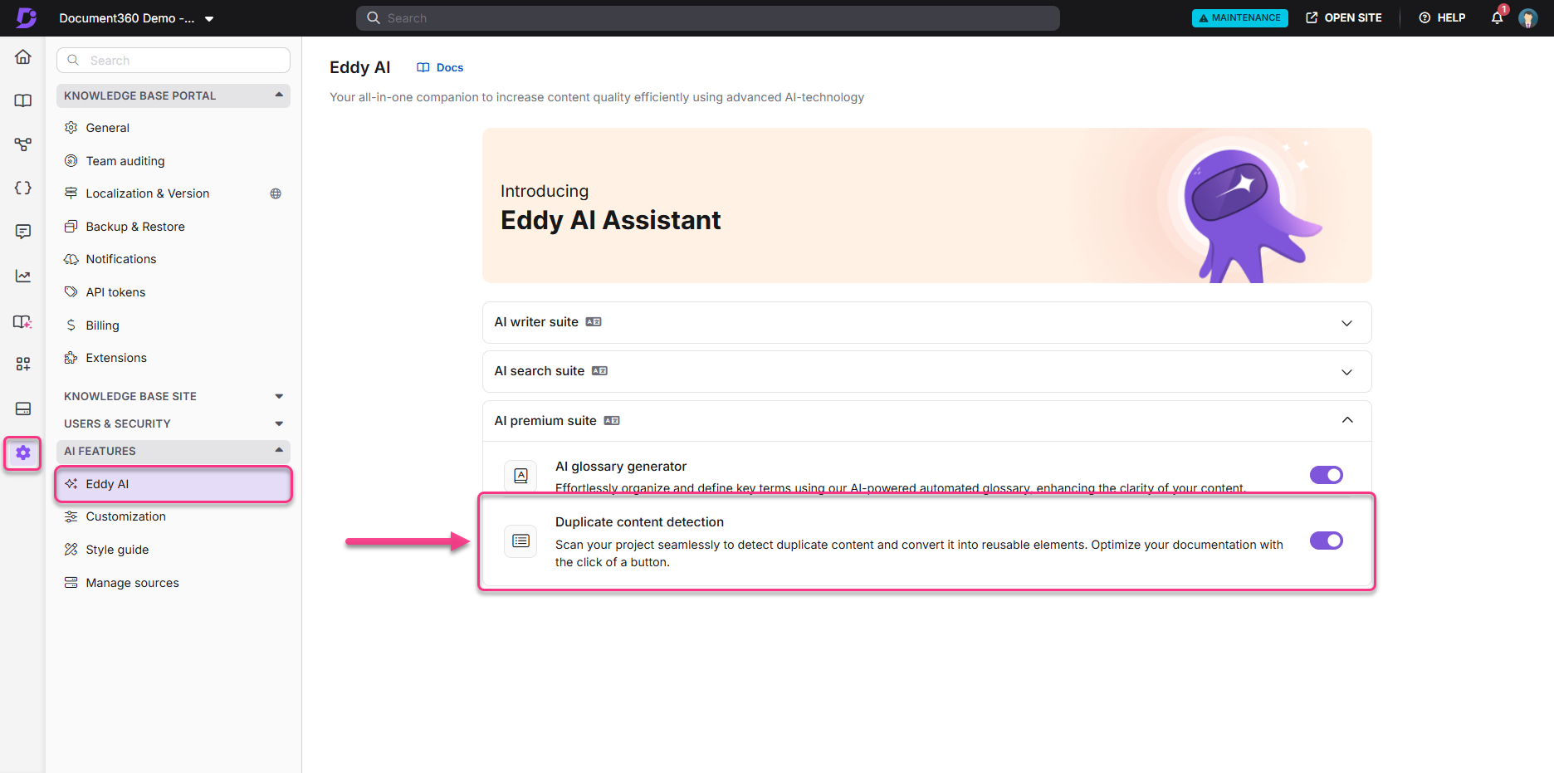View Analytics via the chart icon
Screen dimensions: 1554x773
pos(22,276)
